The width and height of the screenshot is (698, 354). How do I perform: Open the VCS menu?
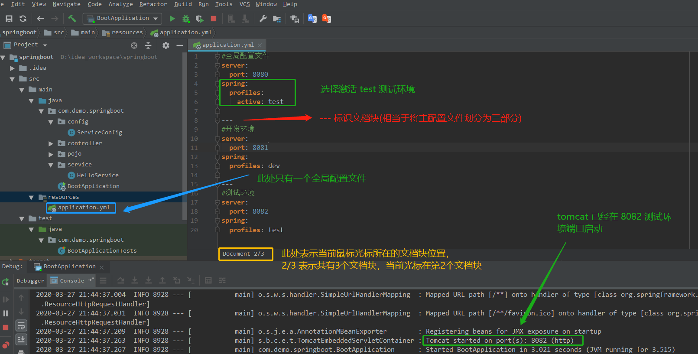point(244,4)
